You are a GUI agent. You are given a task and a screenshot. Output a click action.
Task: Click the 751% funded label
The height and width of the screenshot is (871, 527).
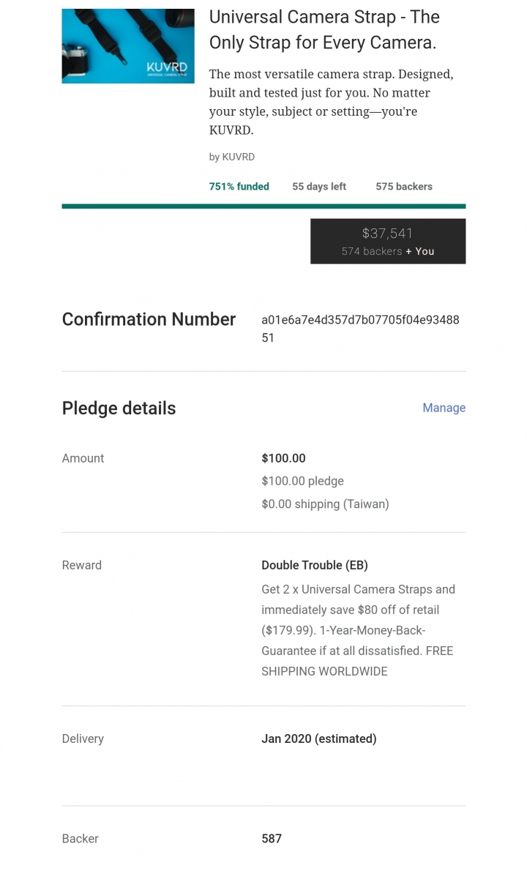pyautogui.click(x=239, y=187)
